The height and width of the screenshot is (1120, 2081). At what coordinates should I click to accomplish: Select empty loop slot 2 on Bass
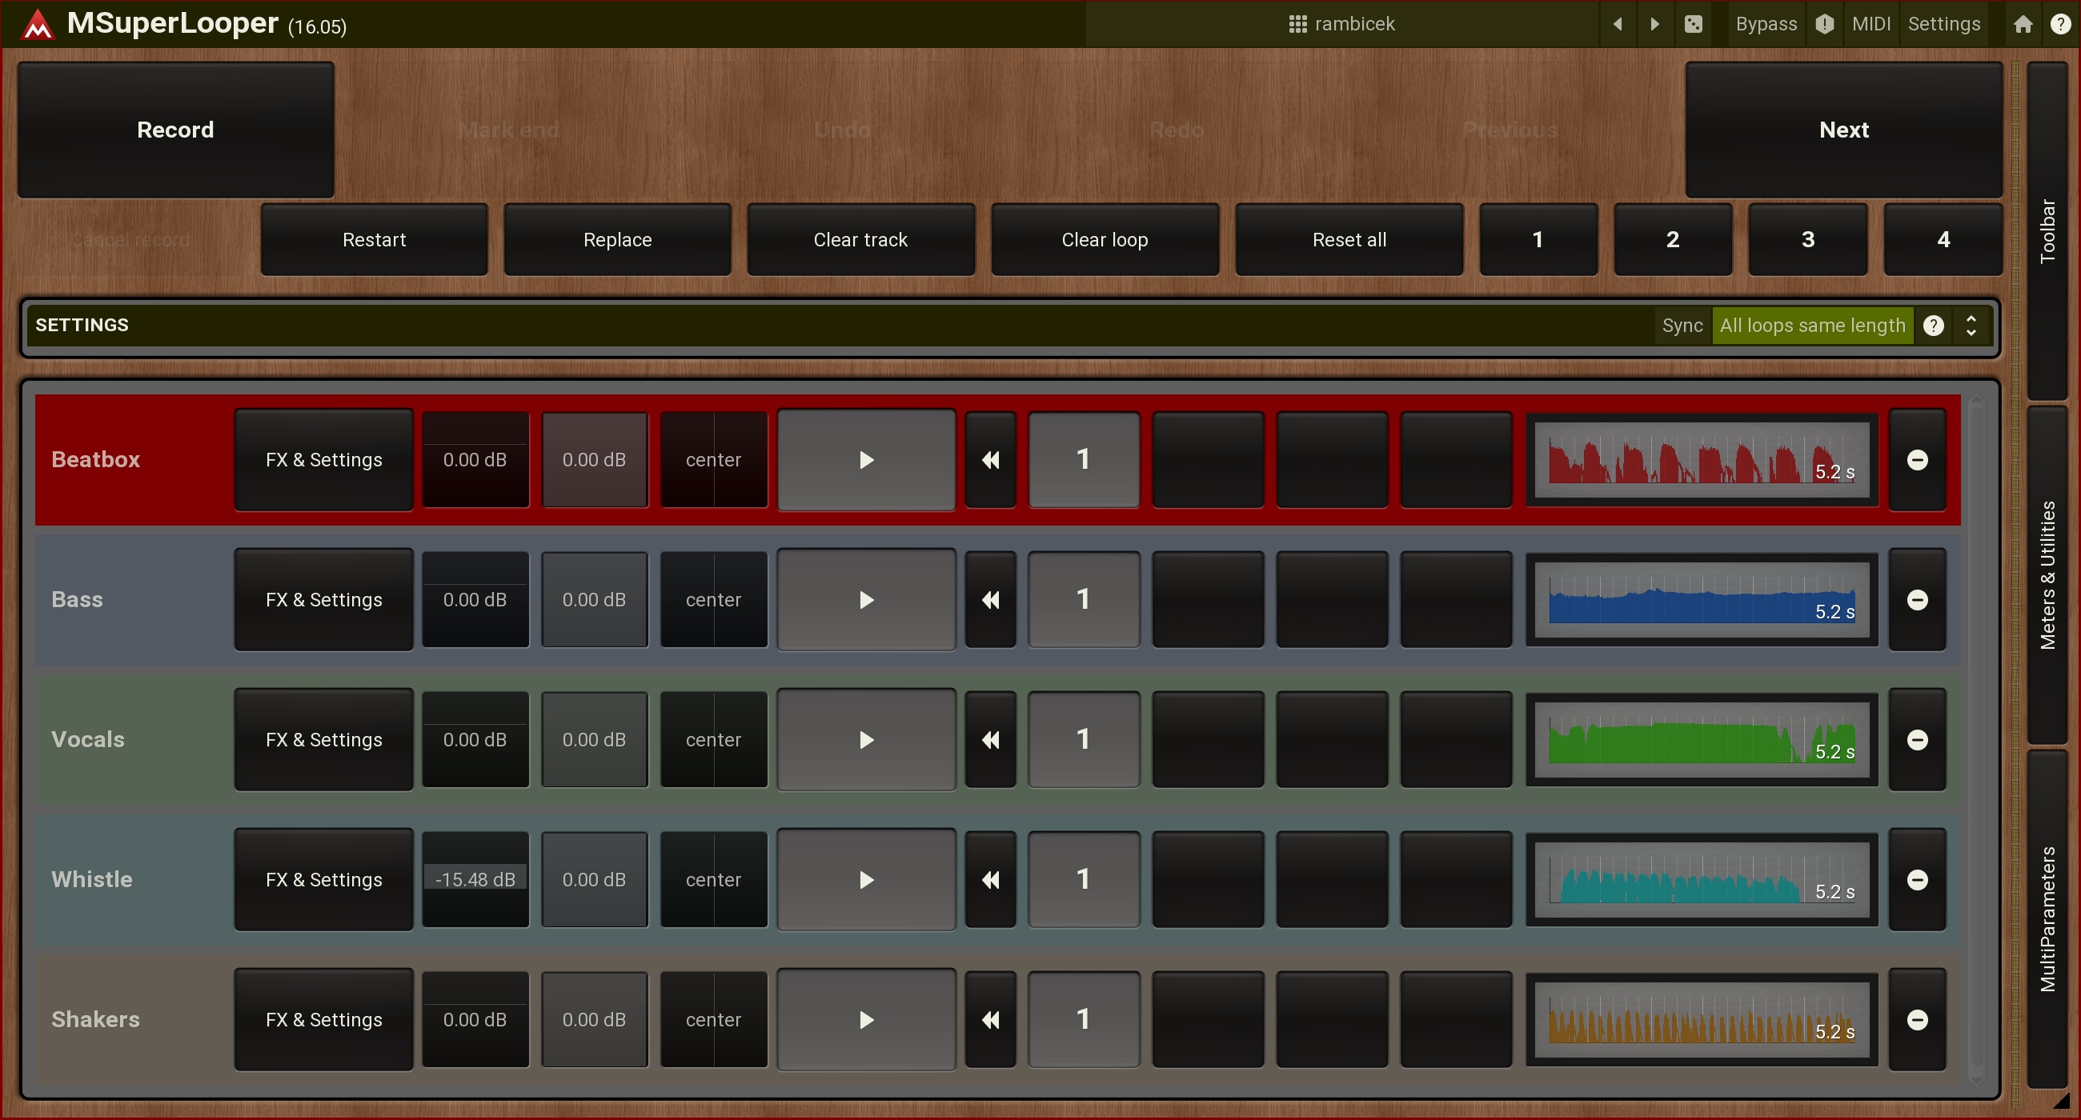[x=1208, y=600]
